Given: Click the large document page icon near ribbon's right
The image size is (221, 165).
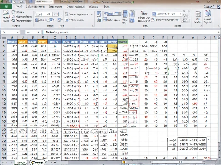Looking at the screenshot, I should 198,14.
